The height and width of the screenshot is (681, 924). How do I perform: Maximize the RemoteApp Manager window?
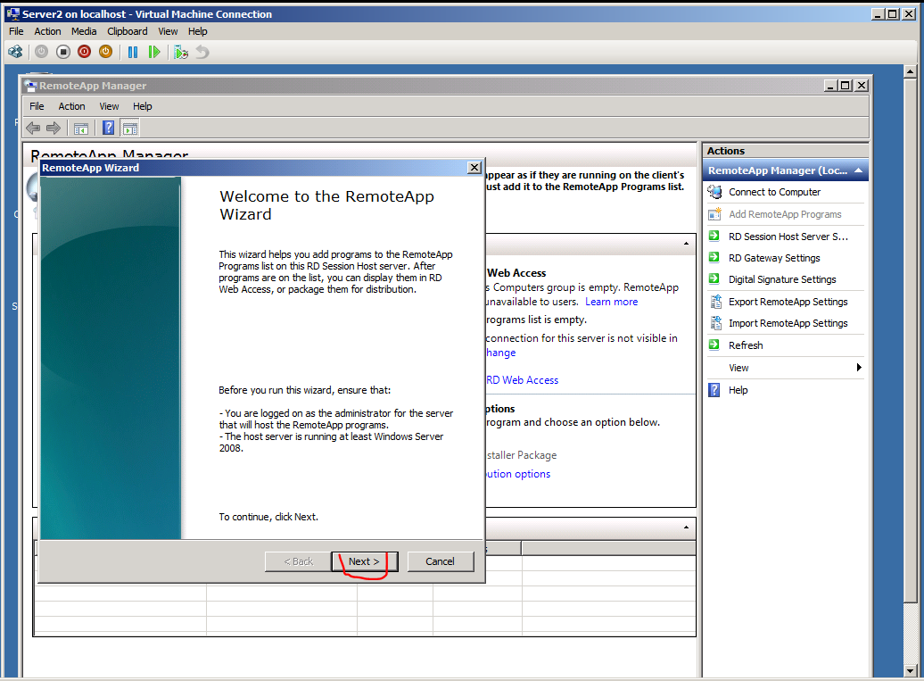tap(845, 86)
